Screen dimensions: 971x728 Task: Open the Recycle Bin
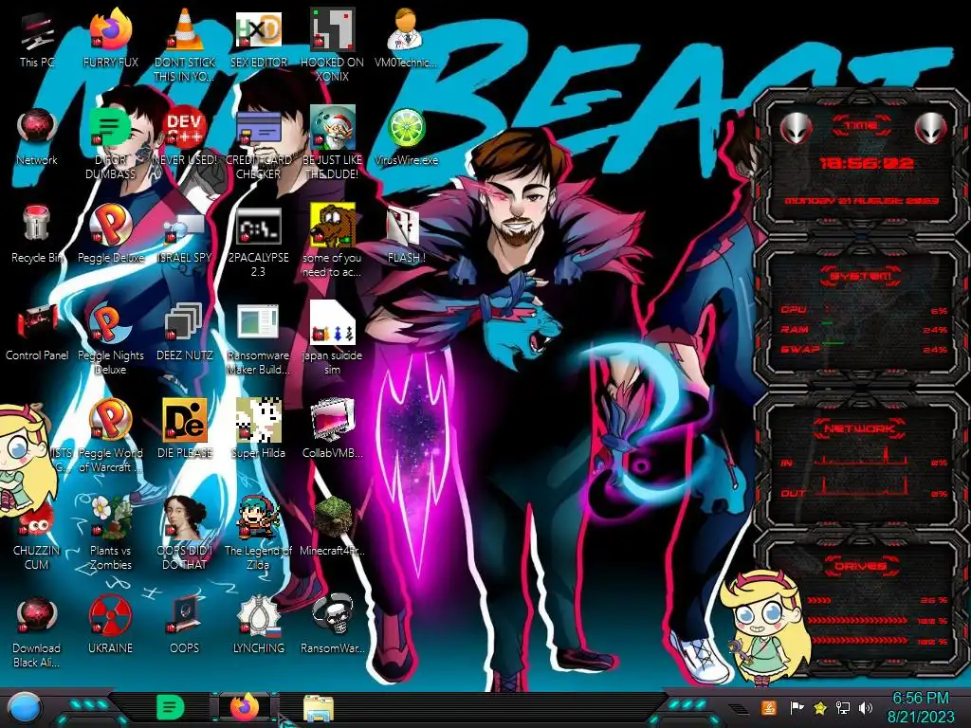pyautogui.click(x=37, y=235)
